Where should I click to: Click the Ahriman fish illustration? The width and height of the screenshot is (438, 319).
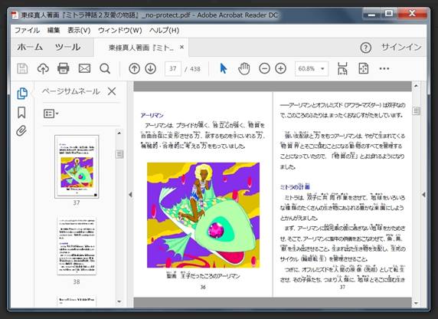tap(204, 215)
